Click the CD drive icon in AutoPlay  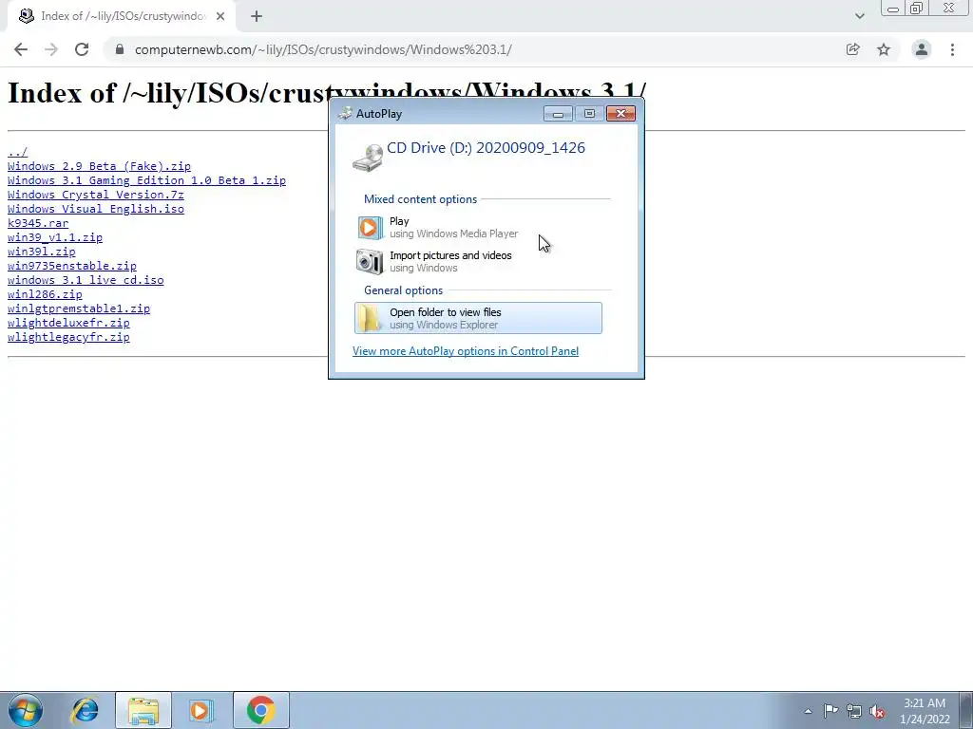[x=368, y=158]
